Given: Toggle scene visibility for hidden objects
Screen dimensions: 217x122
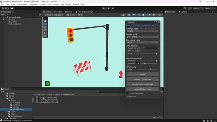Looking at the screenshot, I should coord(150,15).
